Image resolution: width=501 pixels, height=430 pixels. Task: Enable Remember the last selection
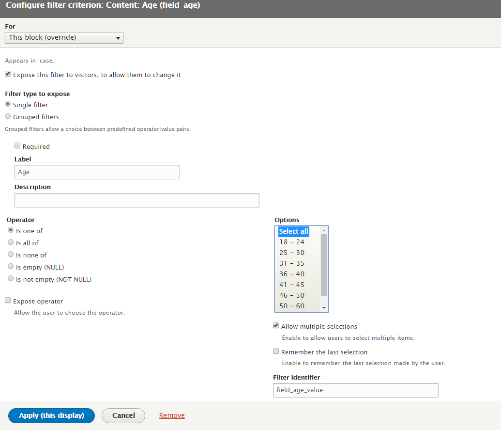click(x=276, y=350)
